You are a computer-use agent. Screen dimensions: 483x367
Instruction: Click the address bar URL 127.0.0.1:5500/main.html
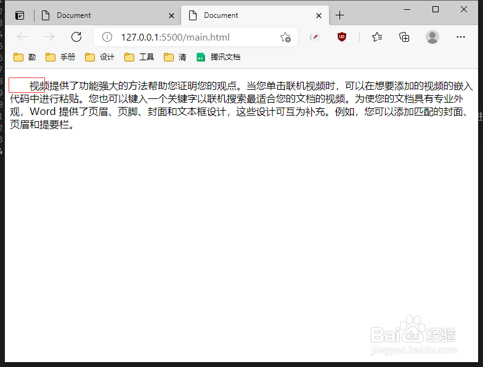point(175,37)
